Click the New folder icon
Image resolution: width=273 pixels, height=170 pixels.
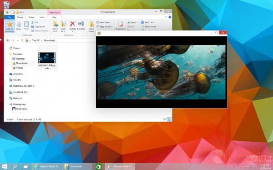91,26
